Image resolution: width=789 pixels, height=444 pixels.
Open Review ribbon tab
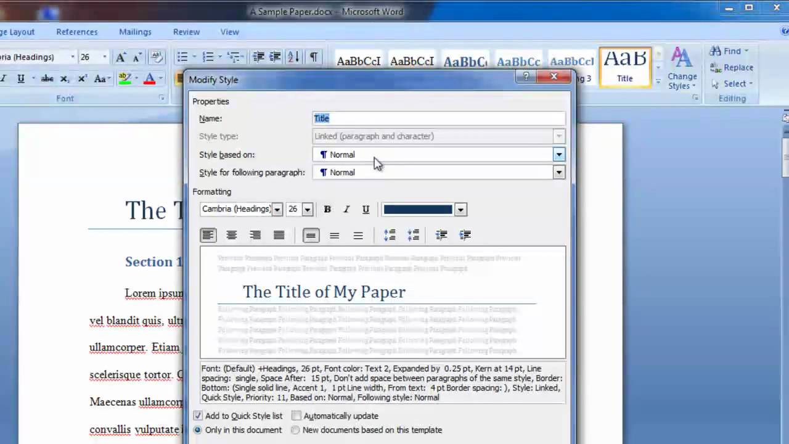point(186,31)
